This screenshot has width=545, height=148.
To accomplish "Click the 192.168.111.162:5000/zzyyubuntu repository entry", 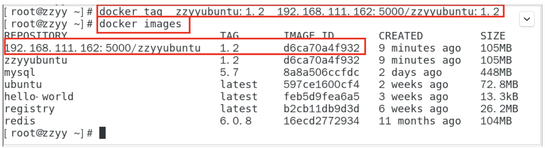I will 102,48.
